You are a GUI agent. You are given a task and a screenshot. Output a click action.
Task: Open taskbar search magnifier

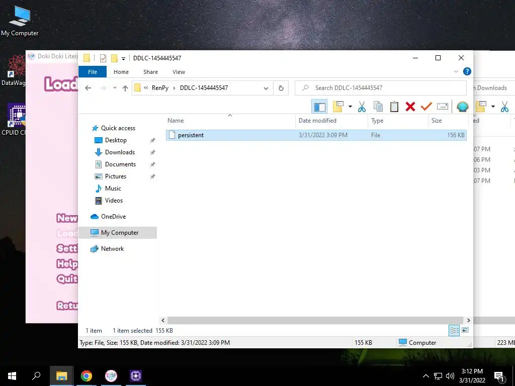(x=36, y=376)
